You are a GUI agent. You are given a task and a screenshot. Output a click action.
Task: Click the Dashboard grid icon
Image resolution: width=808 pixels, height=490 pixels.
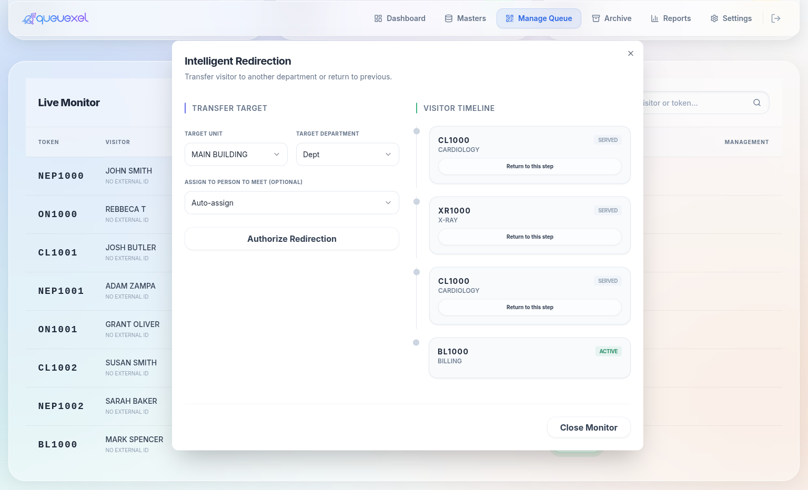[x=378, y=18]
